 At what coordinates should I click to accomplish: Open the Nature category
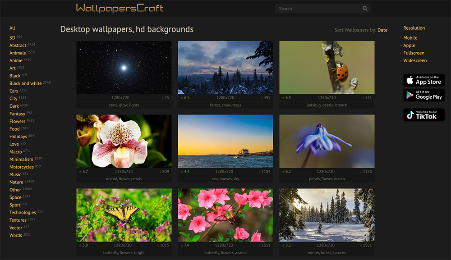(x=16, y=182)
